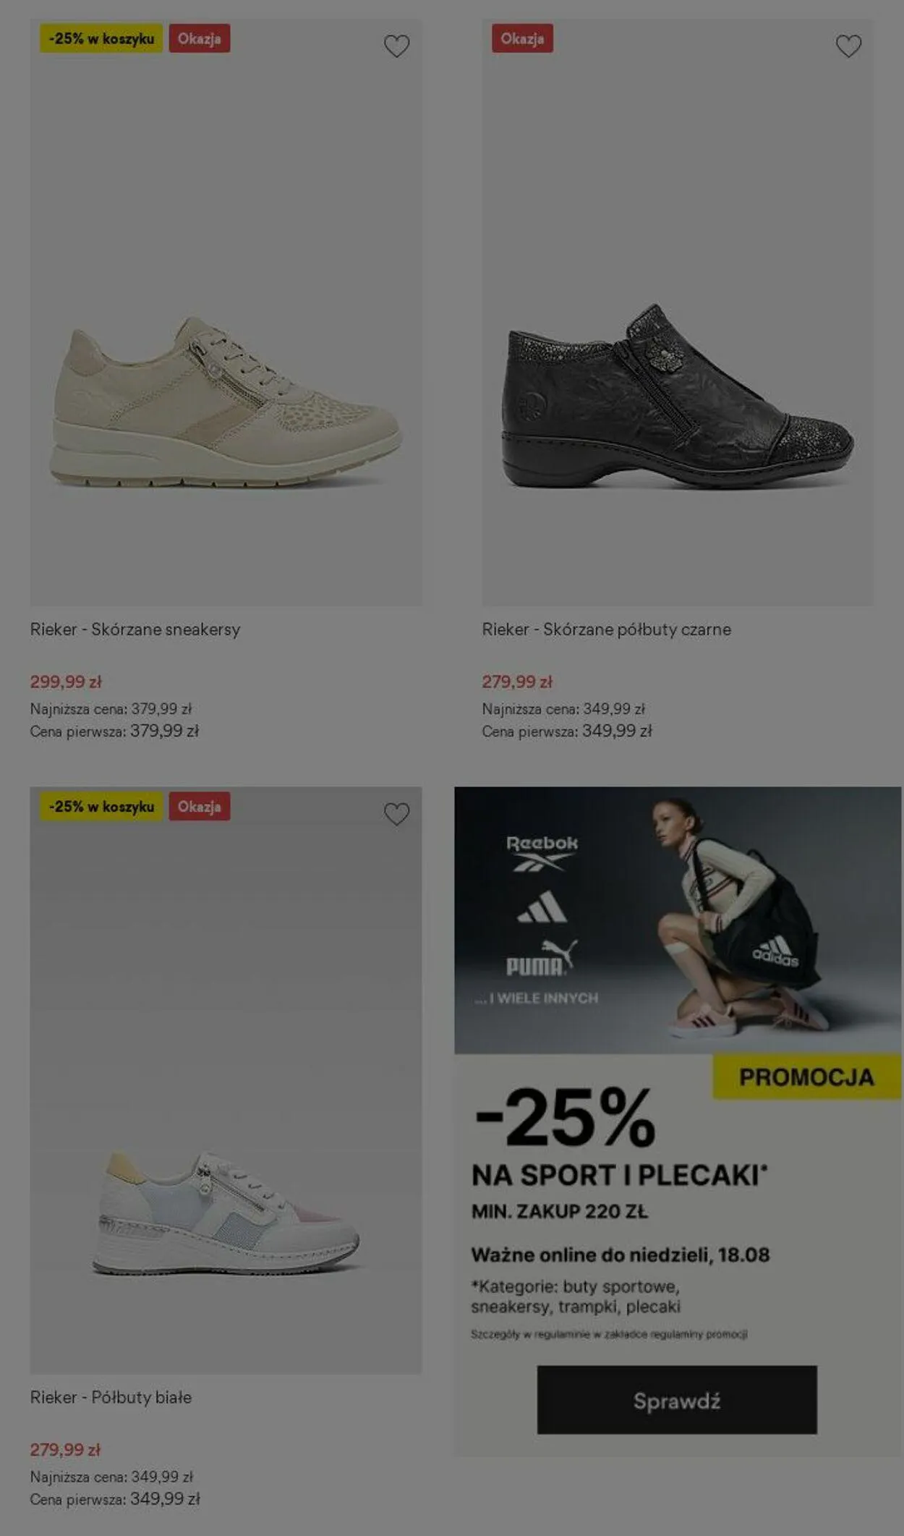Open Rieker - Skórzane półbuty czarne title
Screen dimensions: 904x1536
click(x=607, y=629)
